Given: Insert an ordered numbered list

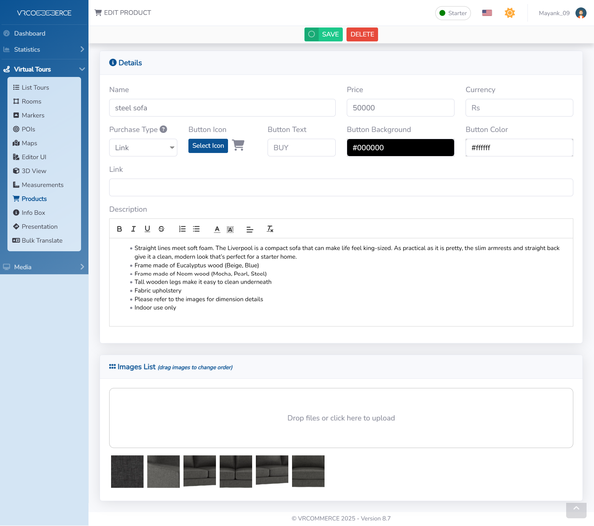Looking at the screenshot, I should (x=182, y=229).
